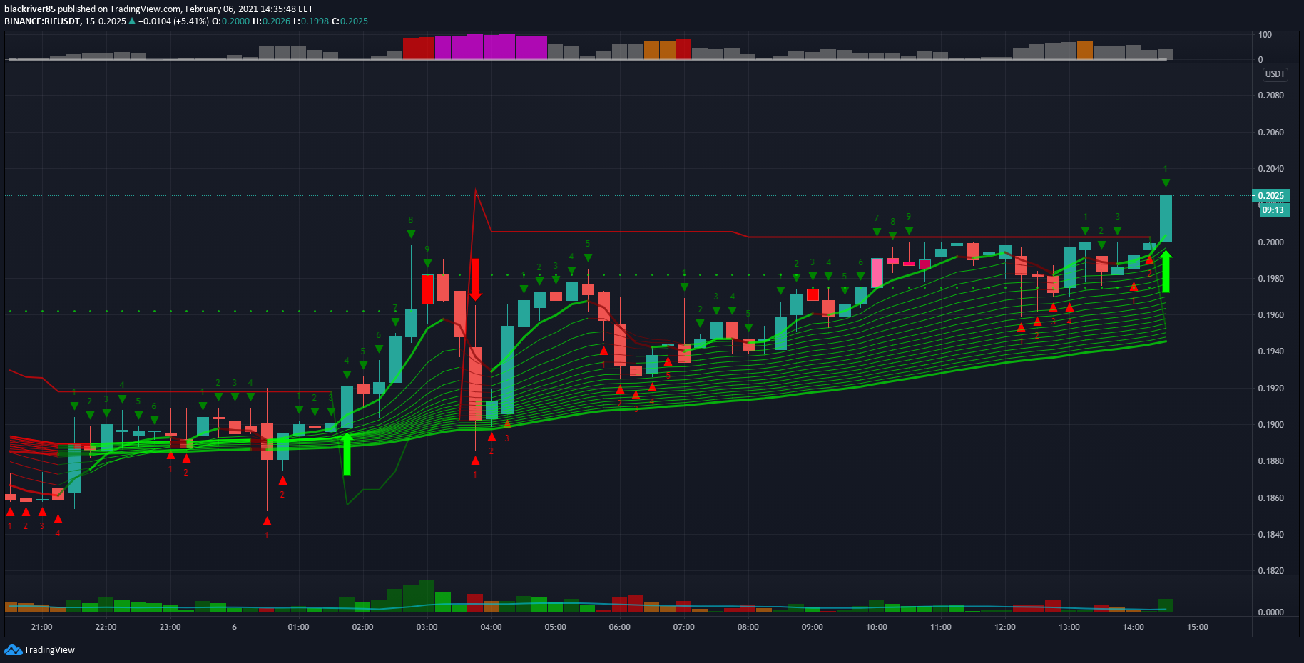
Task: Click the blackriver85 author name
Action: tap(30, 9)
